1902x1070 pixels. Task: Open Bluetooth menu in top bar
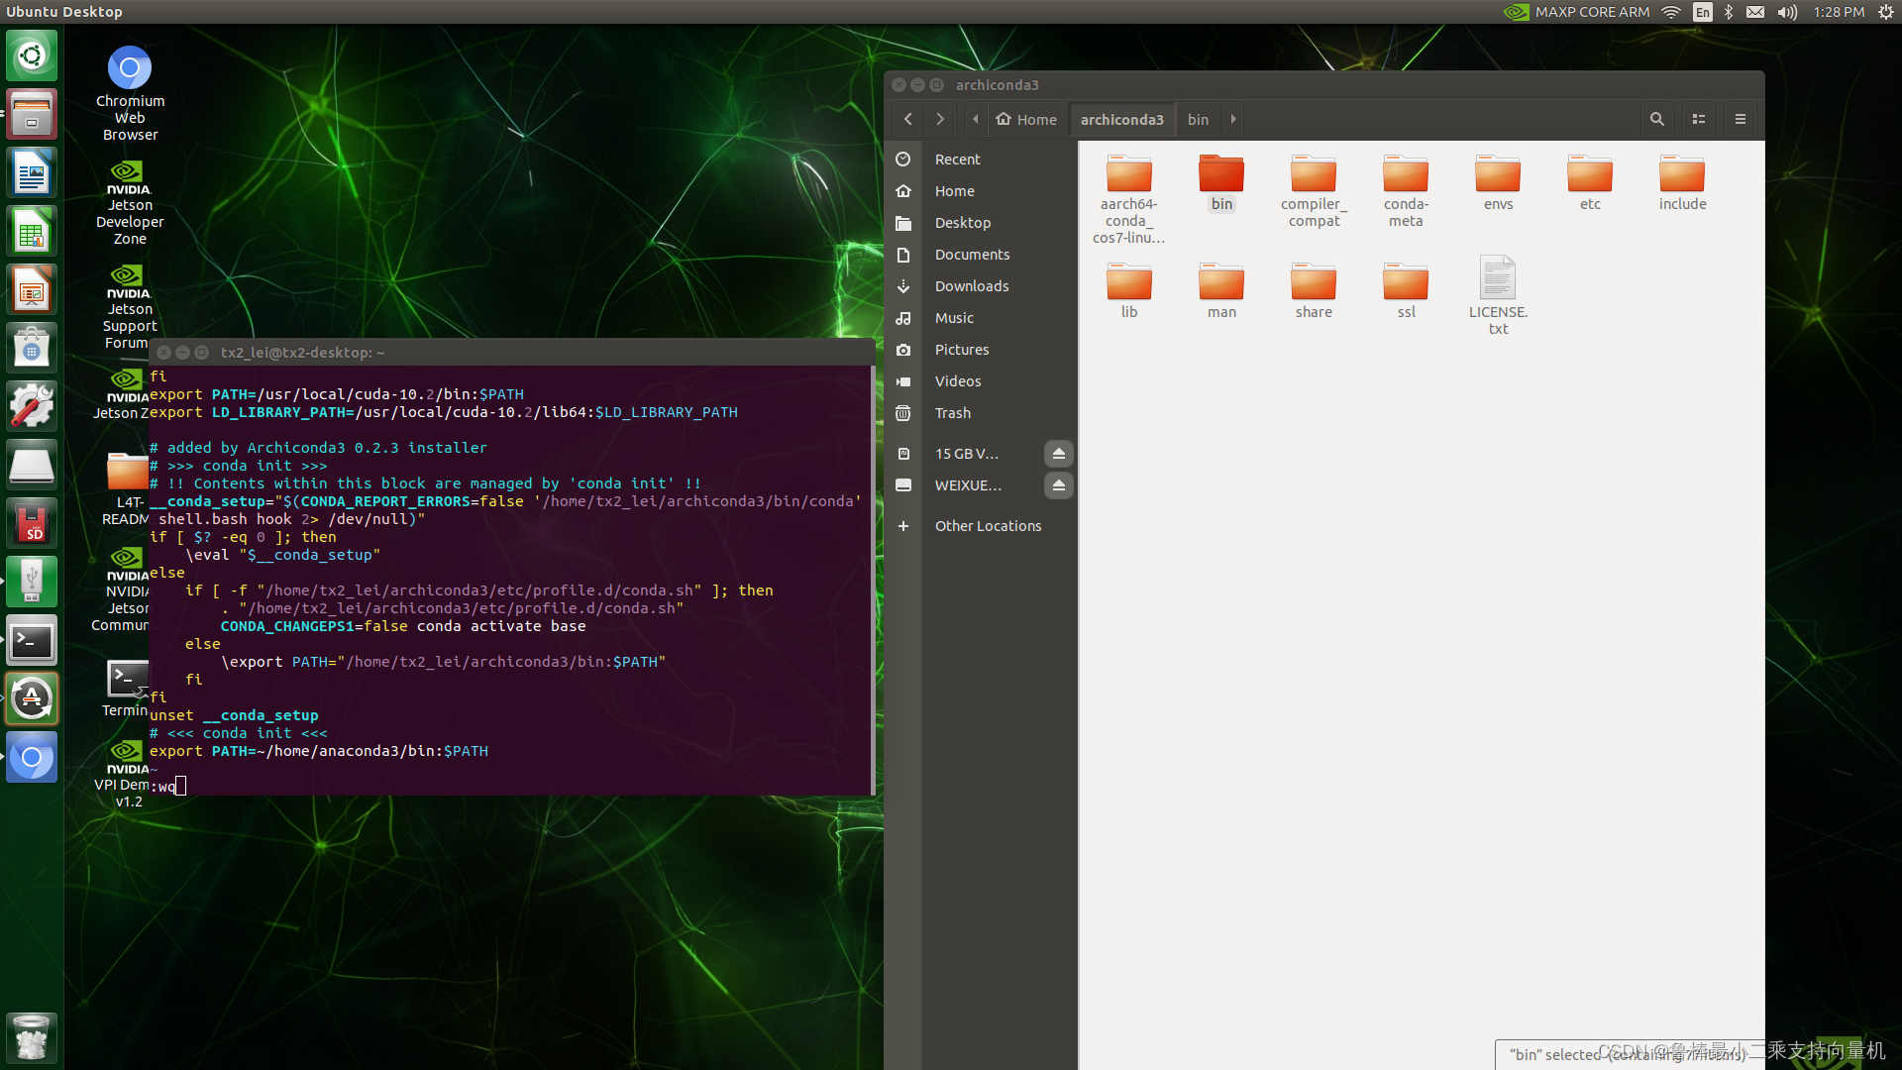(1729, 12)
